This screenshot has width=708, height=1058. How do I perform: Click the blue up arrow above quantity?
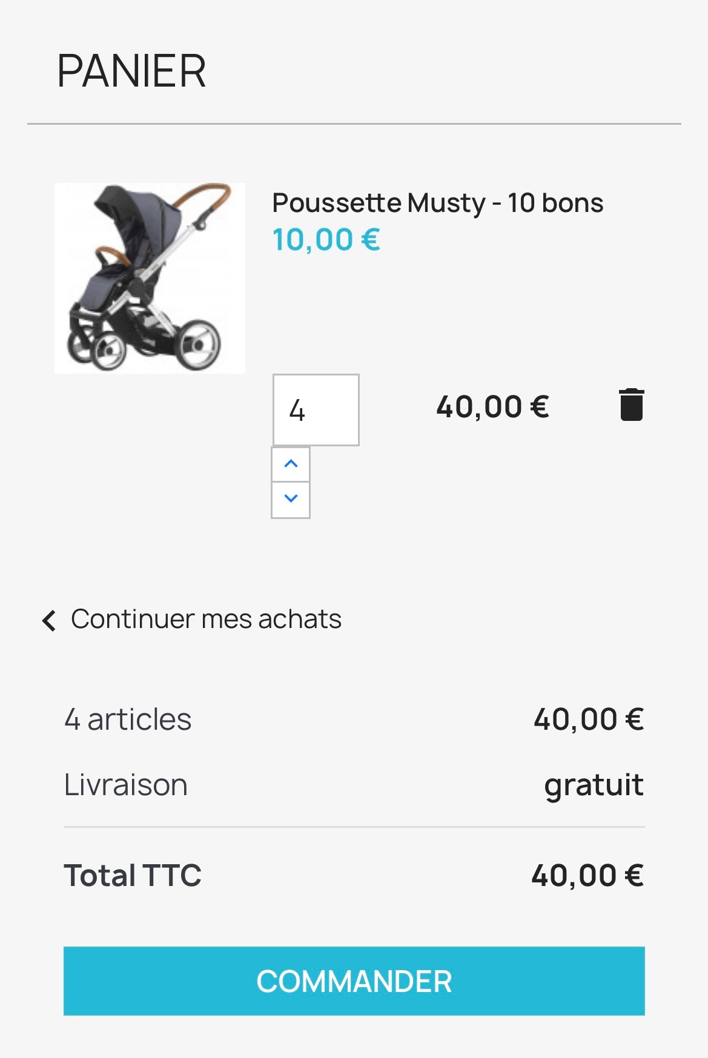[291, 464]
